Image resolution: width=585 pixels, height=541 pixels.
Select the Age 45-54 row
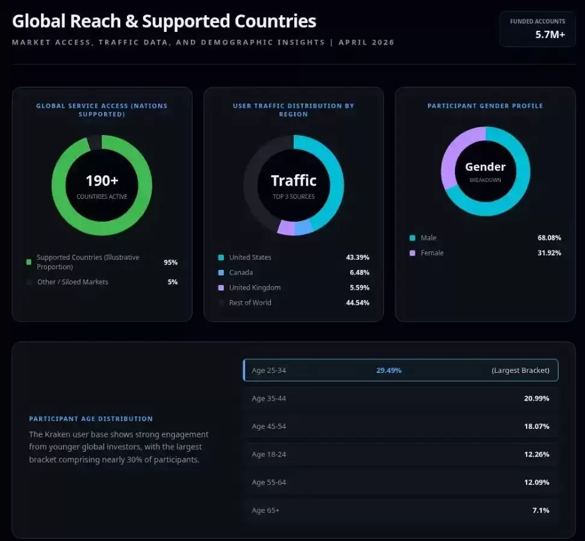pyautogui.click(x=401, y=427)
